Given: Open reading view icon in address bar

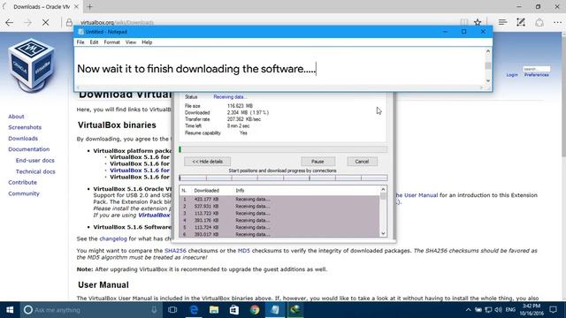Looking at the screenshot, I should click(463, 22).
